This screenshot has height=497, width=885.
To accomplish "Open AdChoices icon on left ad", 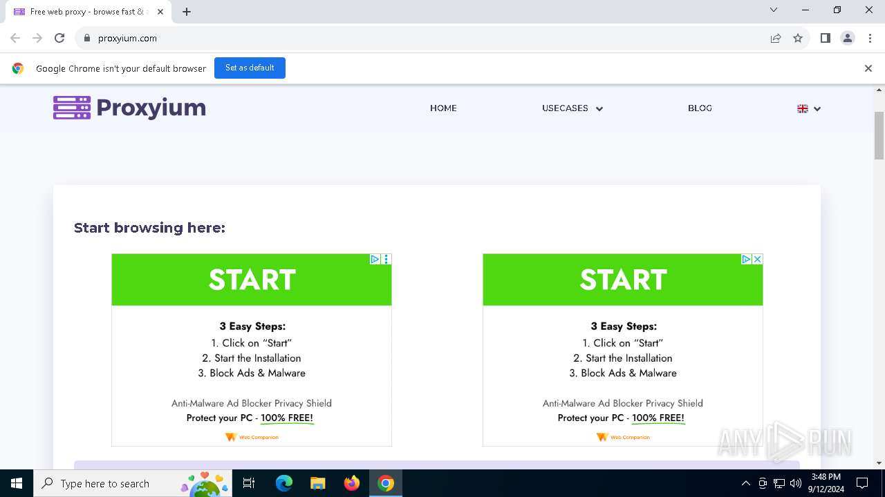I will tap(375, 259).
